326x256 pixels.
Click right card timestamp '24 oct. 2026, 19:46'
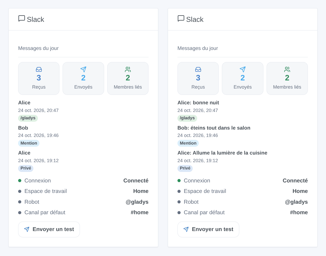click(x=198, y=135)
